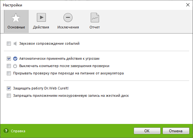Close the Настройки window
The height and width of the screenshot is (138, 193).
click(x=188, y=5)
